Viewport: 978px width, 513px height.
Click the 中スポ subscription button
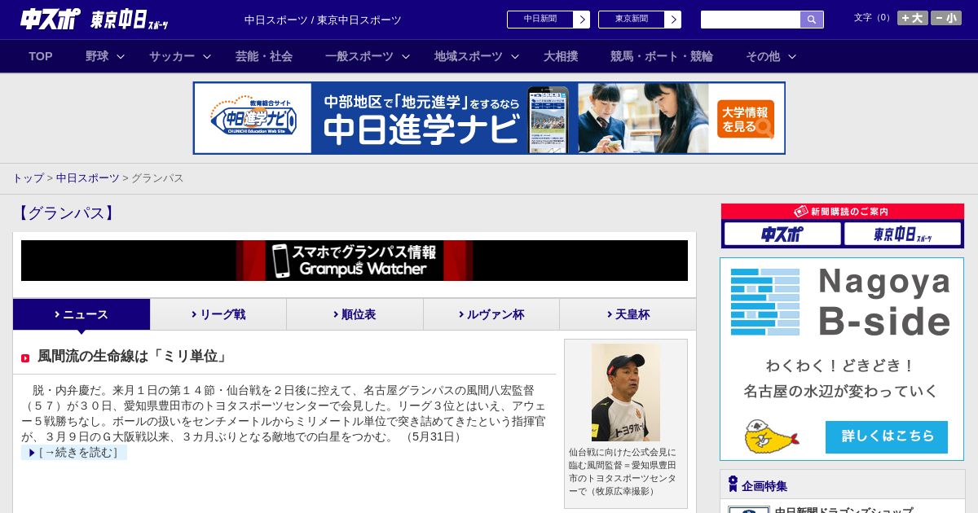(x=782, y=235)
